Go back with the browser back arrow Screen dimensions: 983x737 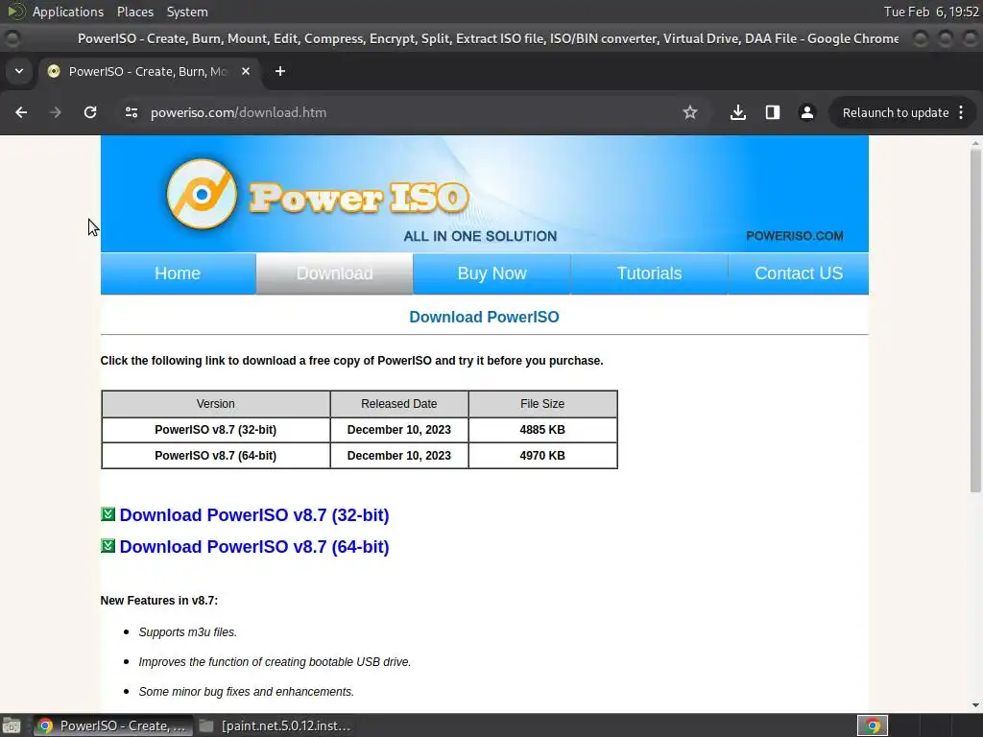coord(21,112)
